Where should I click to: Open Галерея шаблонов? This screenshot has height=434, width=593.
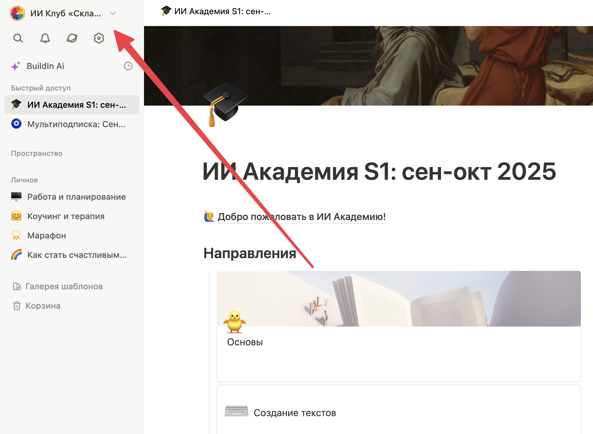(64, 286)
